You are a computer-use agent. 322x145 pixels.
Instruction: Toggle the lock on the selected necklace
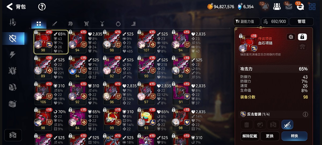pos(302,37)
